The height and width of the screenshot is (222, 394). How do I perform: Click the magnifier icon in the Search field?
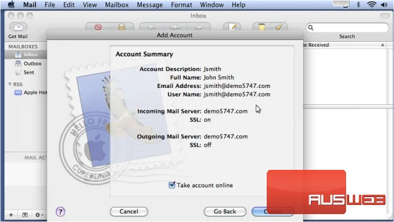coord(311,28)
